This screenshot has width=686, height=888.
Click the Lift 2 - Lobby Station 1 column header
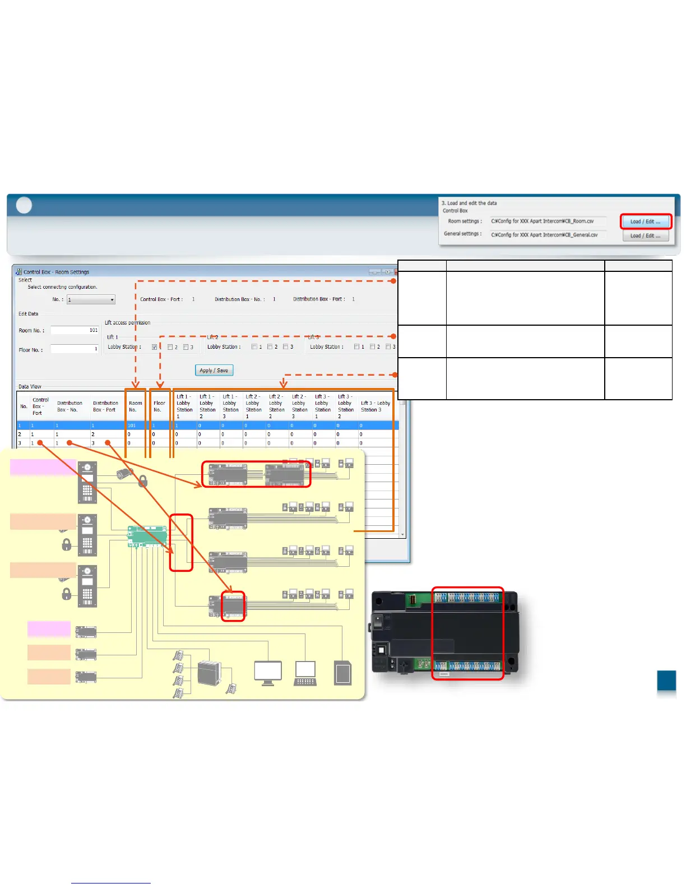click(253, 406)
